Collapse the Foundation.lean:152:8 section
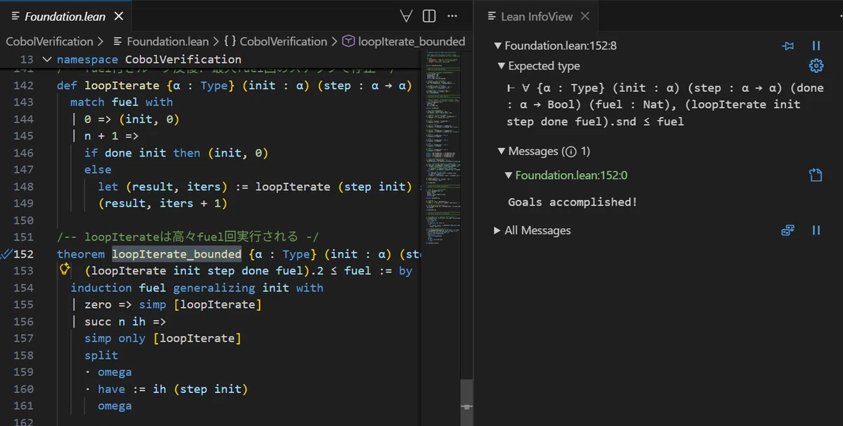This screenshot has width=843, height=426. coord(499,46)
